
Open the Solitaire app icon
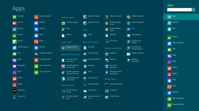36,29
